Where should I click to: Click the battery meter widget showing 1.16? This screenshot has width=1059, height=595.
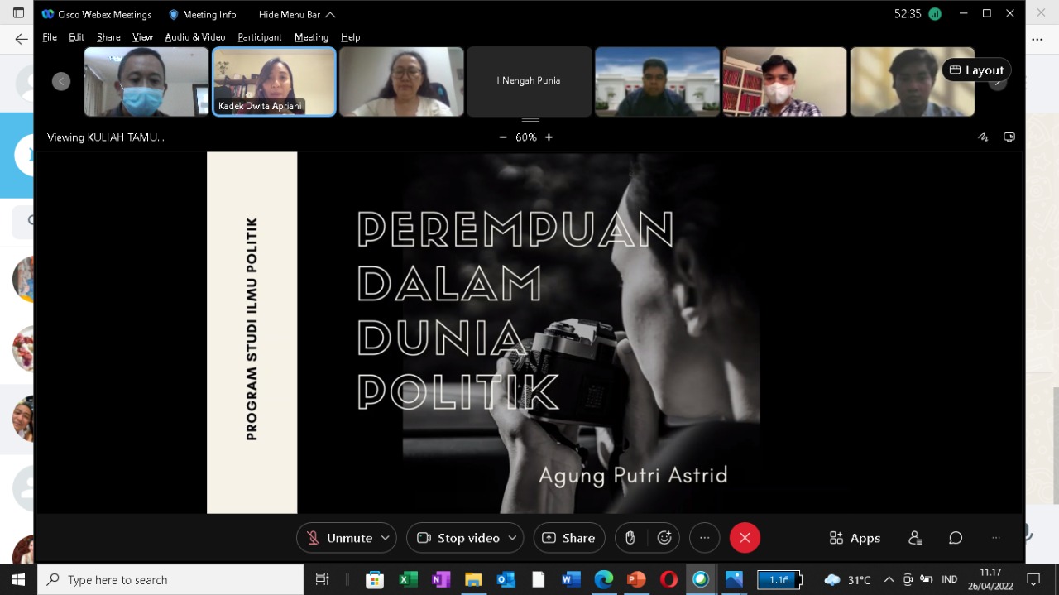779,580
